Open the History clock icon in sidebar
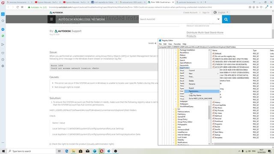This screenshot has height=154, width=274. [x=3, y=59]
